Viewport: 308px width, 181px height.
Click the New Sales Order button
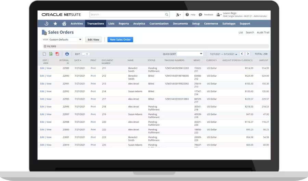[120, 40]
